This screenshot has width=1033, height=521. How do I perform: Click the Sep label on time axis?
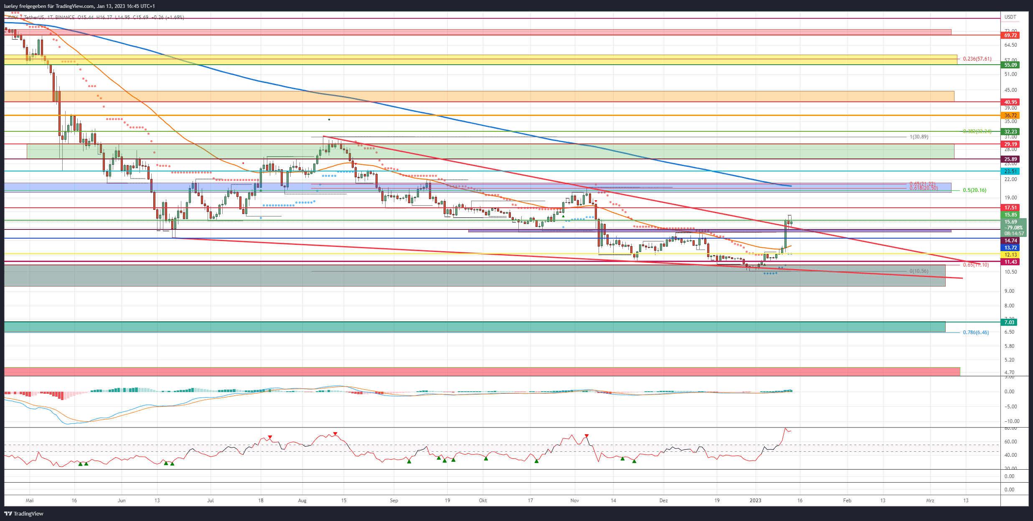pyautogui.click(x=394, y=501)
